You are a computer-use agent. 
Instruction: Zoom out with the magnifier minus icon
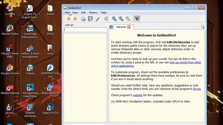121,18
